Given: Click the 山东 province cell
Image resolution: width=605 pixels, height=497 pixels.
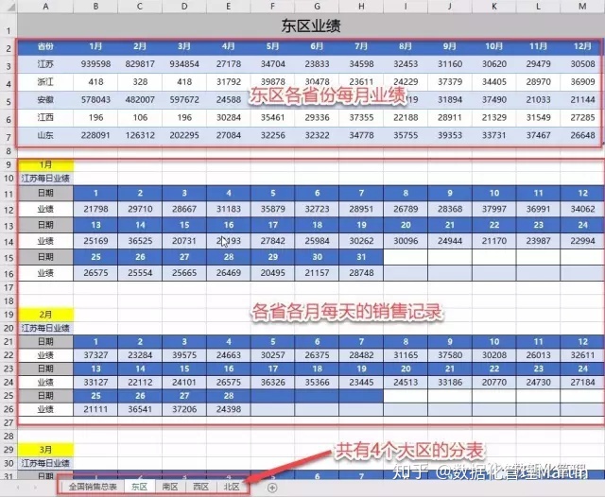Looking at the screenshot, I should (x=45, y=135).
